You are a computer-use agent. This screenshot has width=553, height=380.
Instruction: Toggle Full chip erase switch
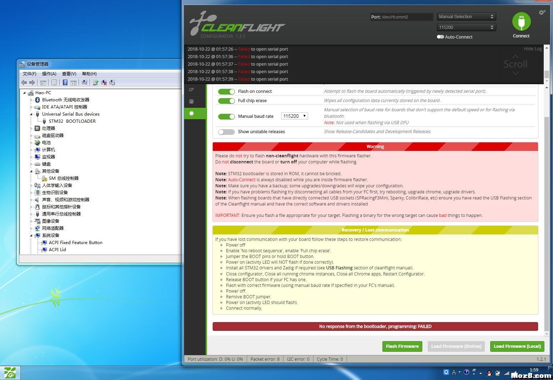coord(226,101)
